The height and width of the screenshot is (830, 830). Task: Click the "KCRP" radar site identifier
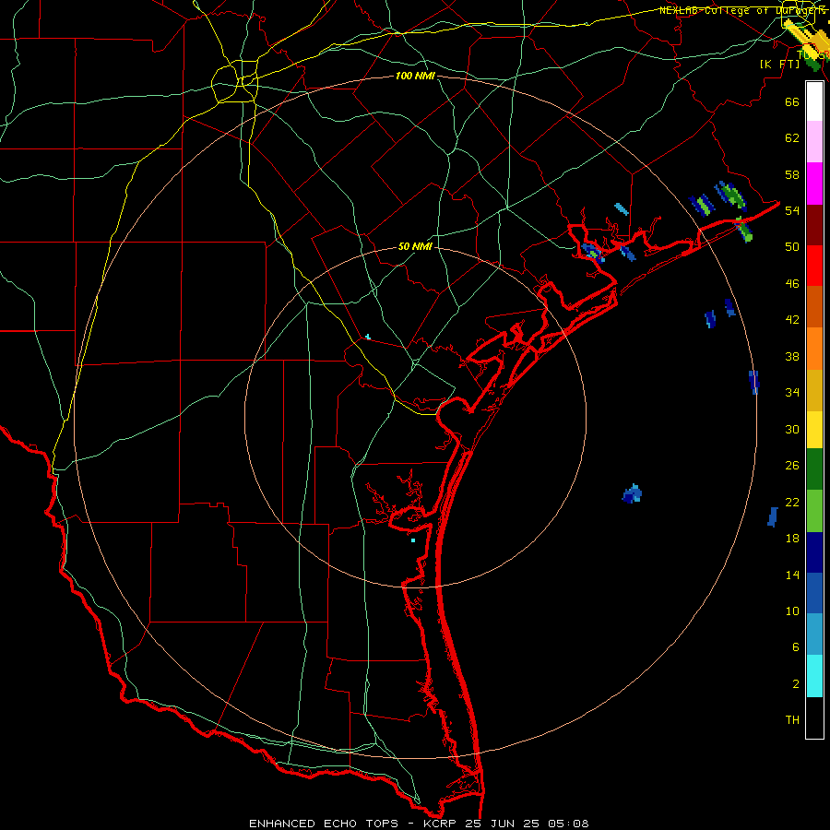click(x=441, y=824)
